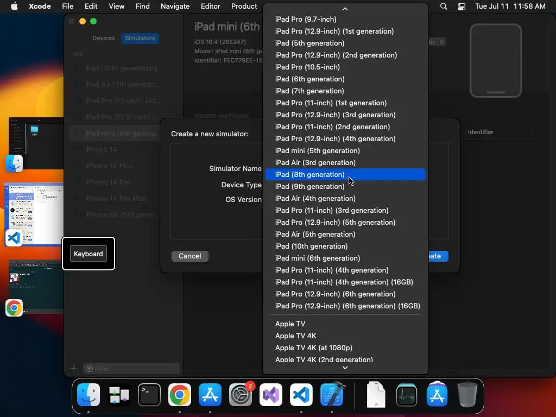The image size is (556, 417).
Task: Select iPad (10th generation) in dropdown list
Action: [345, 247]
